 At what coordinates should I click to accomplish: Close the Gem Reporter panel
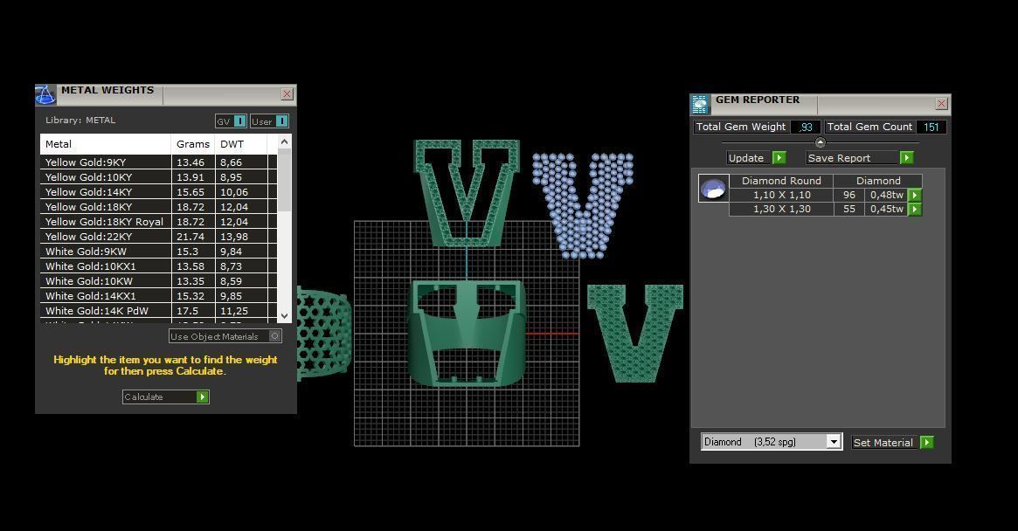pyautogui.click(x=941, y=104)
